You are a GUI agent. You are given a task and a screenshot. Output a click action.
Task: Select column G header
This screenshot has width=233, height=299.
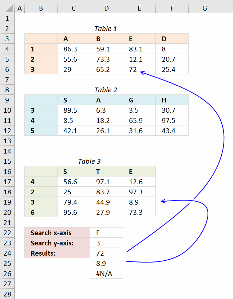tap(204, 8)
